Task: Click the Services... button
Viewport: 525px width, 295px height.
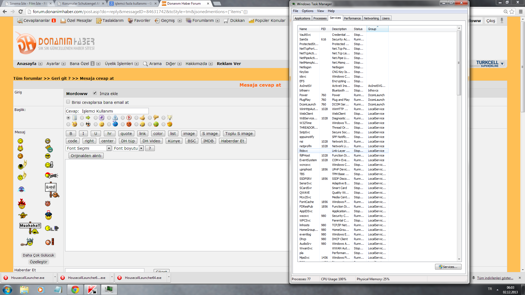Action: [x=448, y=267]
